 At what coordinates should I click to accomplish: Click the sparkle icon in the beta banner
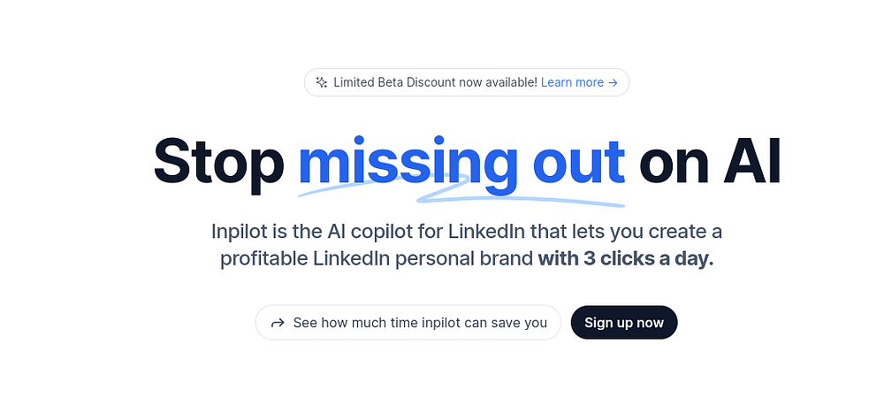click(x=322, y=82)
